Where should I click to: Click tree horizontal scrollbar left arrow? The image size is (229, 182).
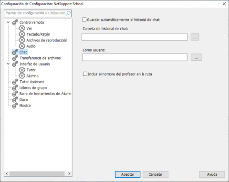pyautogui.click(x=7, y=173)
